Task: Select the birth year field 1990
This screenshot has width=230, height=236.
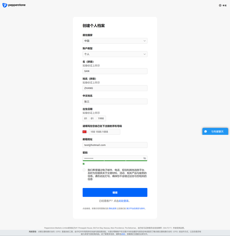Action: tap(101, 118)
